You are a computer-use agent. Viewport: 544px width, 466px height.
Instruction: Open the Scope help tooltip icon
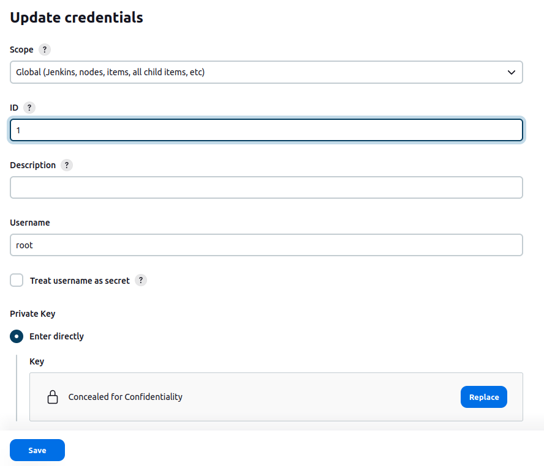tap(44, 50)
